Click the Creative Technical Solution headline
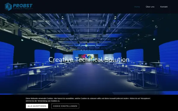The width and height of the screenshot is (178, 111). pos(89,59)
